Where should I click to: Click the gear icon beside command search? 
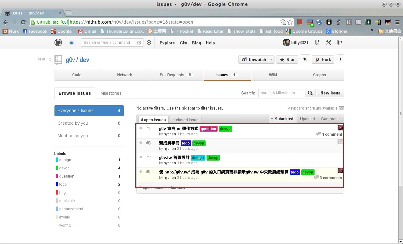[149, 43]
